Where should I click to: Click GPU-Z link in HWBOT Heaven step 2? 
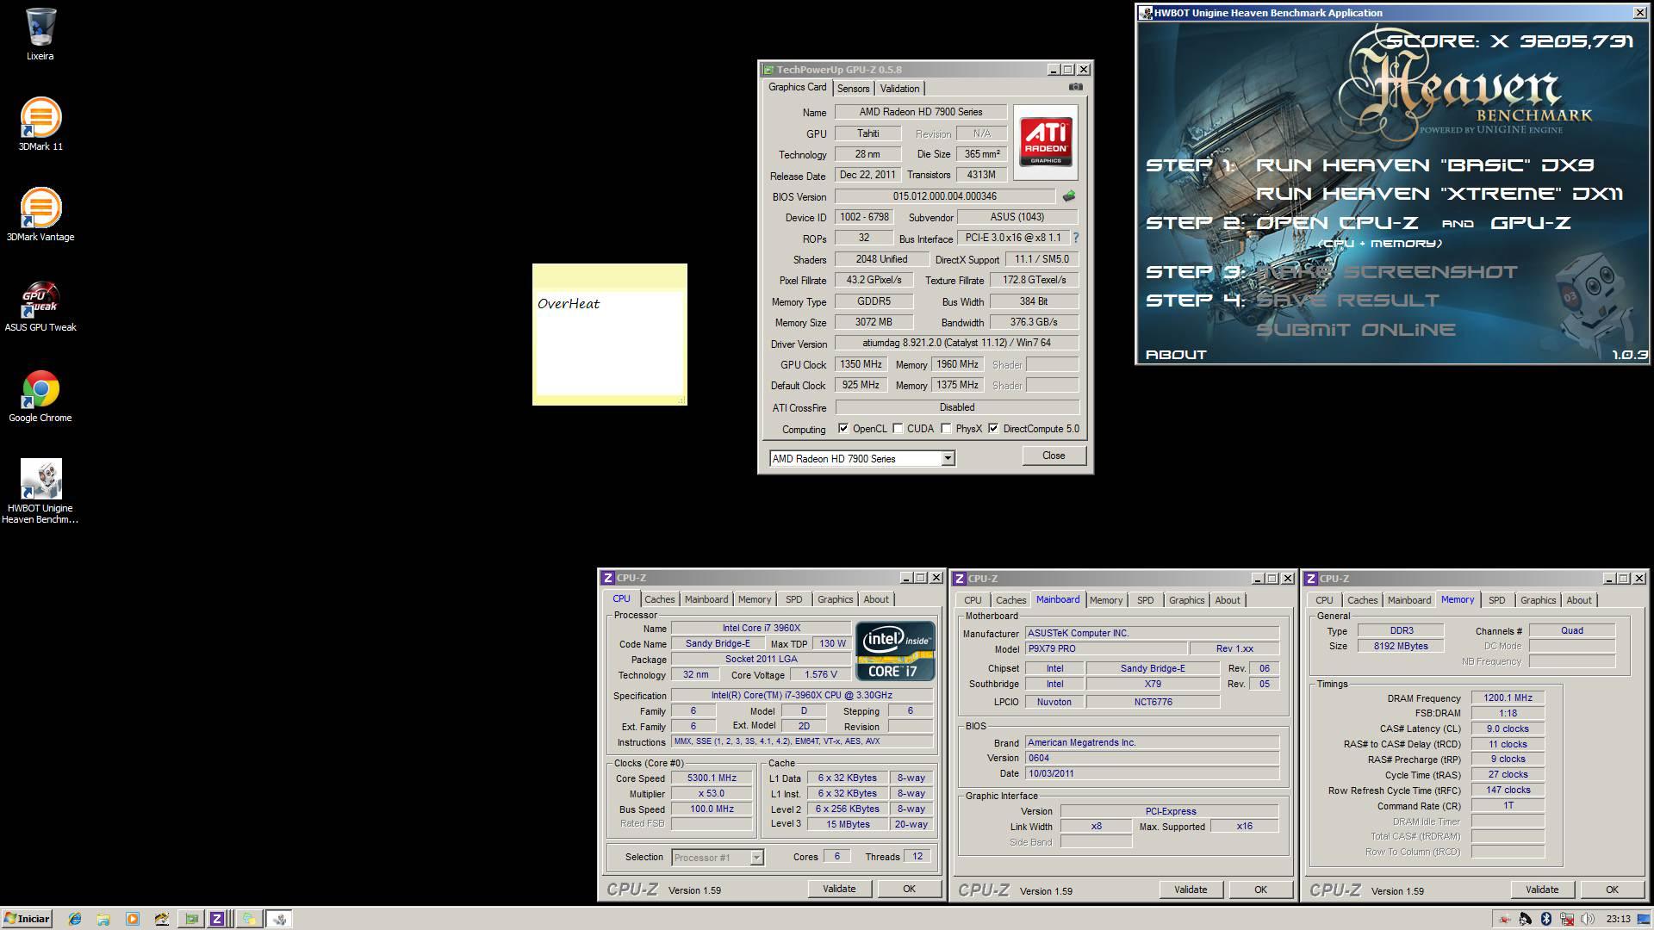pos(1531,223)
